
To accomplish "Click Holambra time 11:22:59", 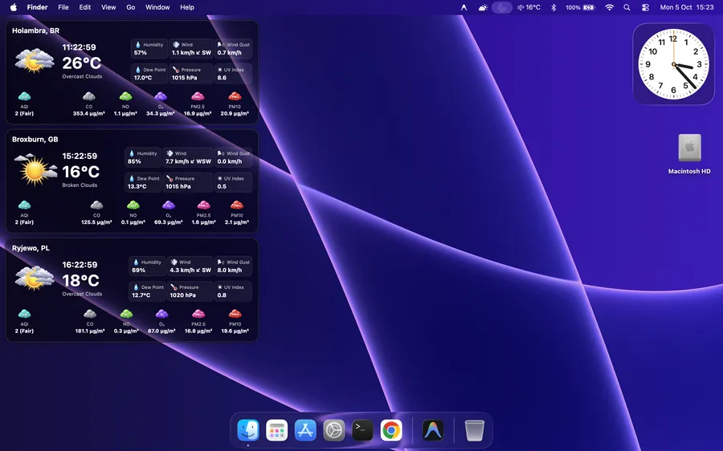I will point(80,47).
